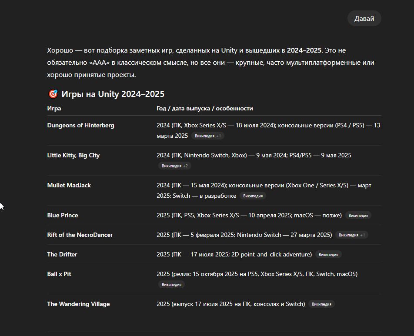Click the dart target emoji in the heading
This screenshot has height=336, width=414.
point(53,94)
